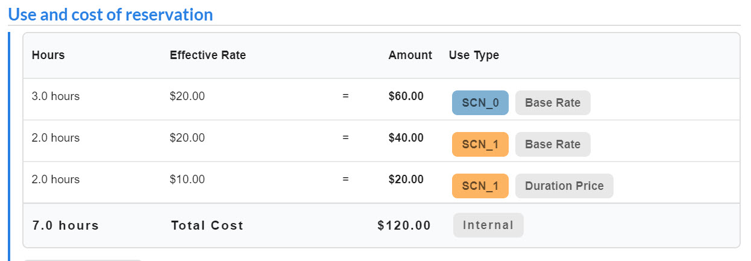Click the Hours column header
Viewport: 751px width, 261px height.
[48, 55]
